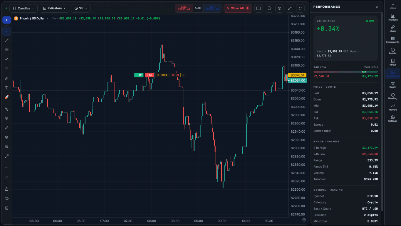Add stop loss with + SL button

click(150, 75)
